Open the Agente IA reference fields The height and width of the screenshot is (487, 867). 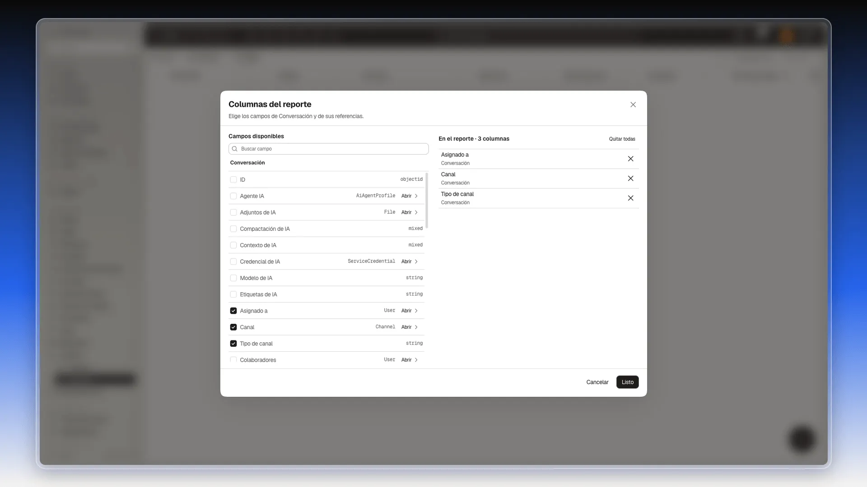tap(409, 196)
